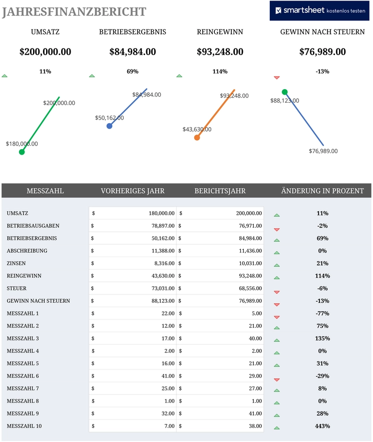Select the VORHERIGES JAHR column header
The width and height of the screenshot is (373, 442).
(x=133, y=191)
